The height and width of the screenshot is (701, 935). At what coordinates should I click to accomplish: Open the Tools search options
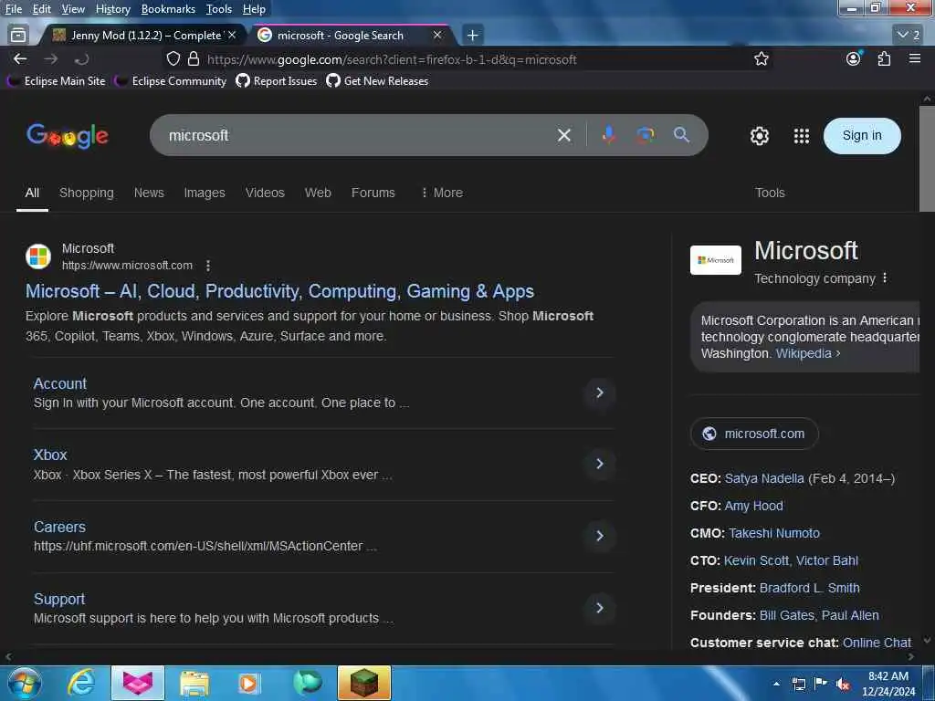click(x=770, y=193)
